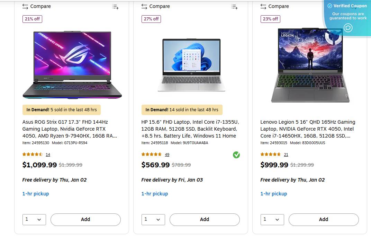Image resolution: width=371 pixels, height=237 pixels.
Task: Click the star rating on the Asus ROG card
Action: coord(33,155)
